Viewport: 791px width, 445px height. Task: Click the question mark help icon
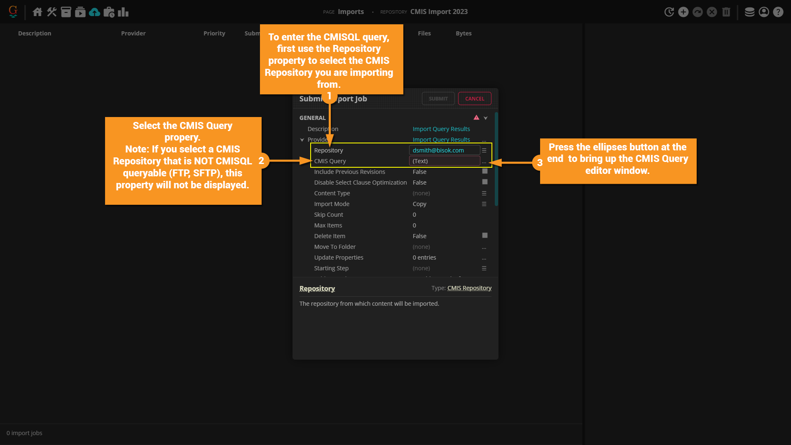[x=778, y=12]
